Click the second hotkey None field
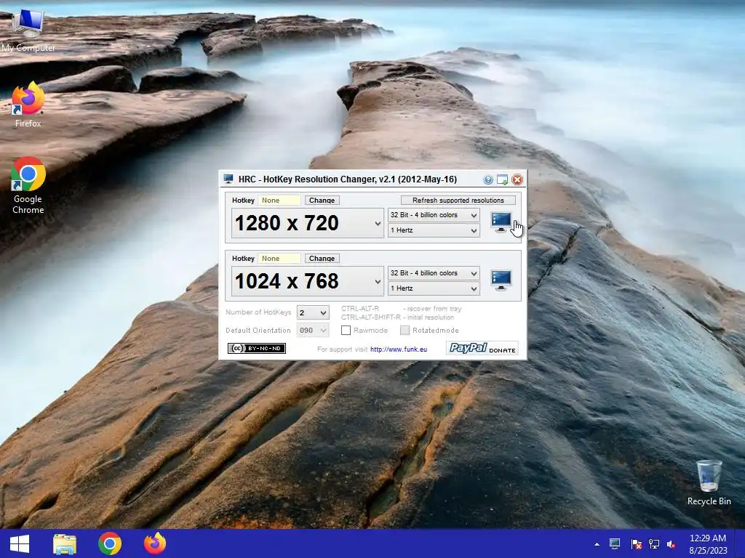Viewport: 745px width, 558px height. pyautogui.click(x=279, y=259)
